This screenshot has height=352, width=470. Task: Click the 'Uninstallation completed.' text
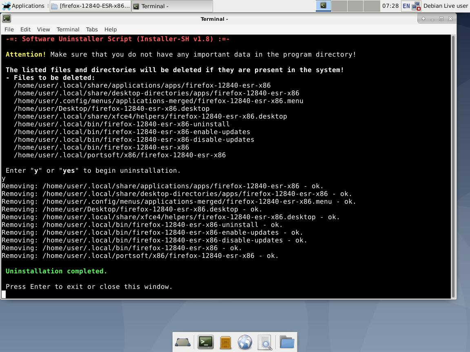(x=56, y=271)
